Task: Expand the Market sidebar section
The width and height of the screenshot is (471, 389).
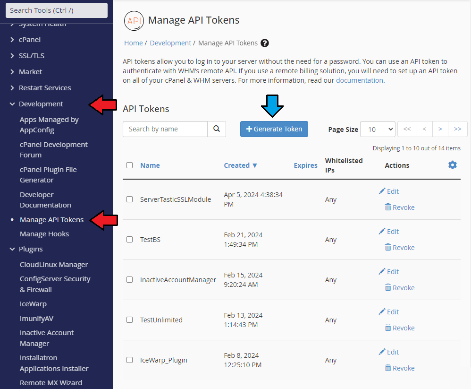Action: [x=26, y=72]
